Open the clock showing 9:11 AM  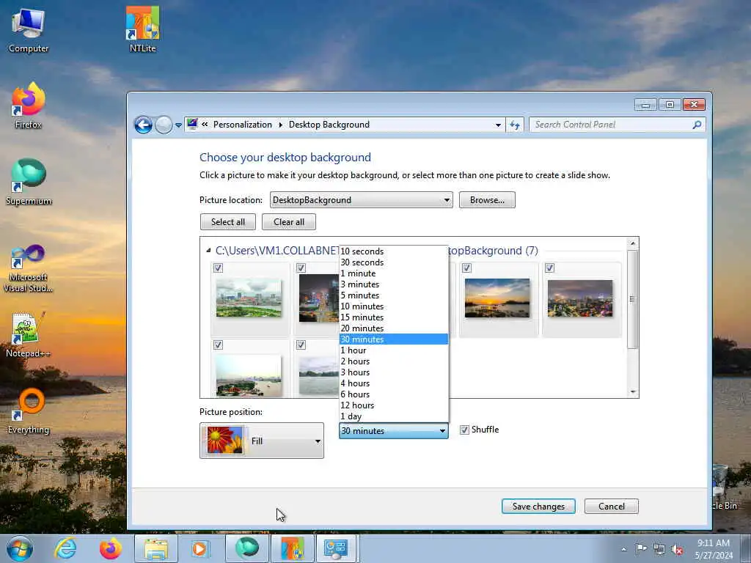pyautogui.click(x=714, y=548)
